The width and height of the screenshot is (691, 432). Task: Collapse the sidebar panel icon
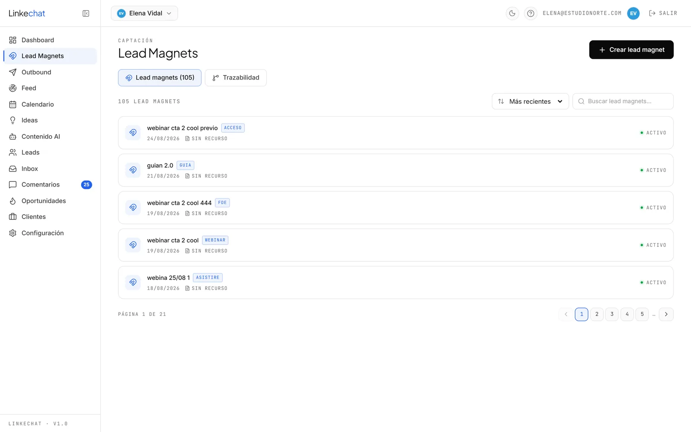coord(86,13)
